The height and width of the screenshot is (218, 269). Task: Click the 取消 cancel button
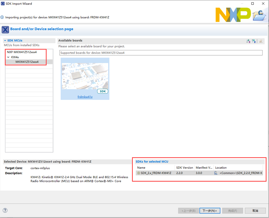click(x=255, y=211)
